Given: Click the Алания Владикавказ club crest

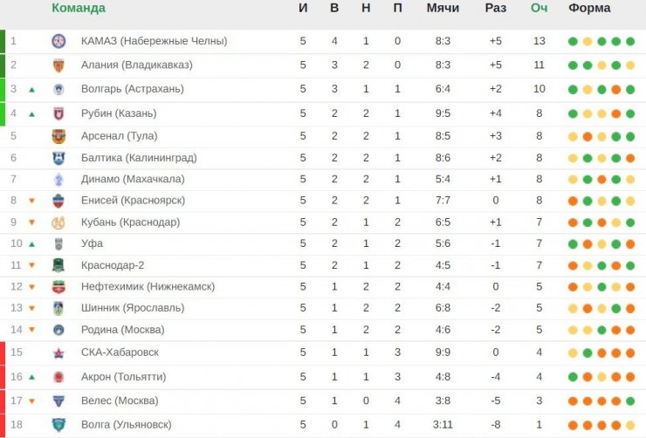Looking at the screenshot, I should coord(58,65).
